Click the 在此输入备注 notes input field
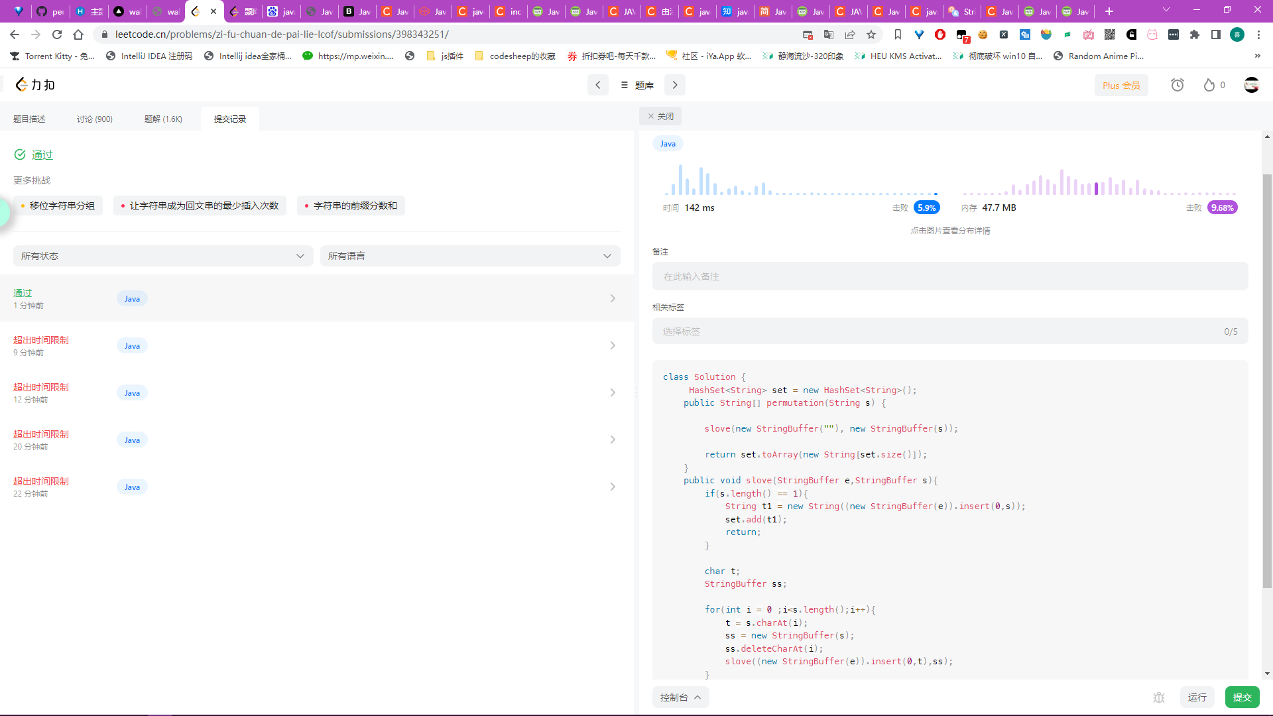The height and width of the screenshot is (716, 1273). pos(949,276)
